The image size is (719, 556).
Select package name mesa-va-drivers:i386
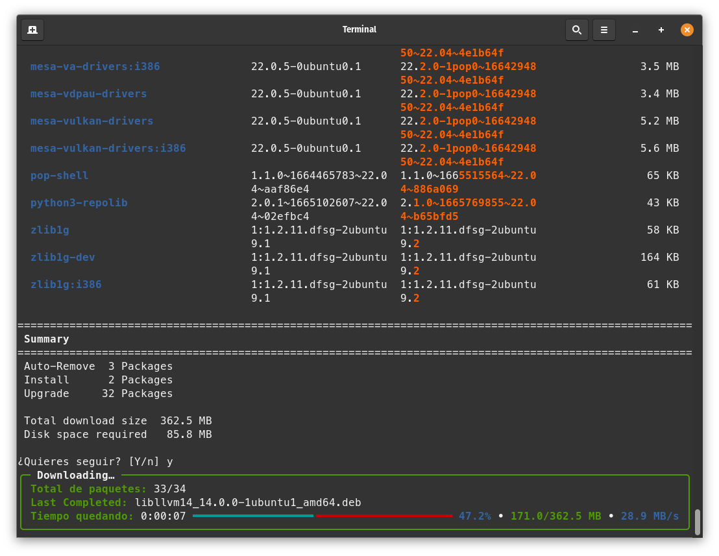click(95, 66)
